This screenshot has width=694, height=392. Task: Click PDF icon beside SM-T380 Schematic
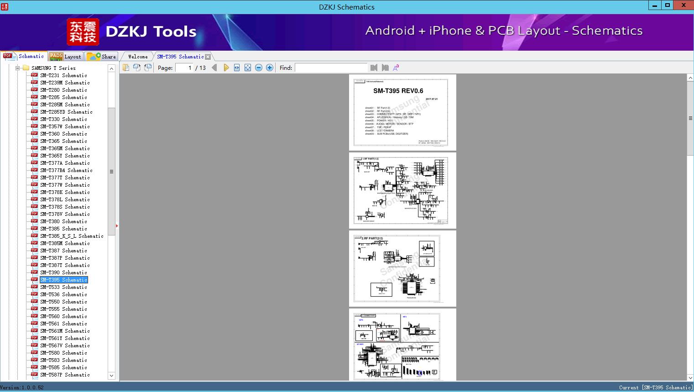(x=34, y=221)
